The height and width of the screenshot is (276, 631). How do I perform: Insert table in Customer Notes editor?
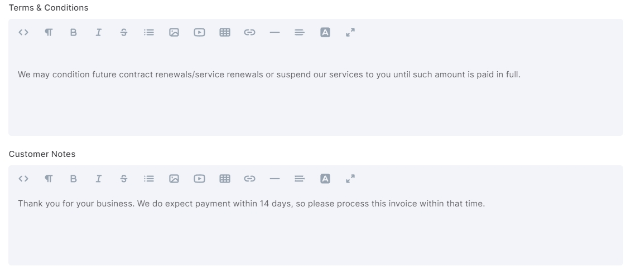tap(224, 179)
